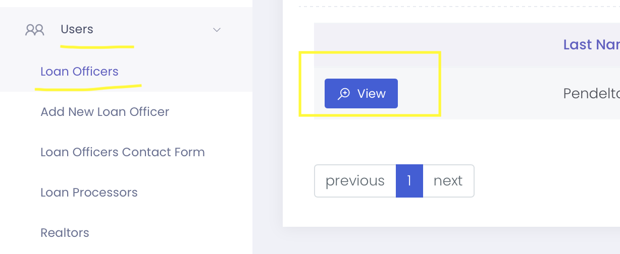Click empty sidebar space below Realtors

126,248
